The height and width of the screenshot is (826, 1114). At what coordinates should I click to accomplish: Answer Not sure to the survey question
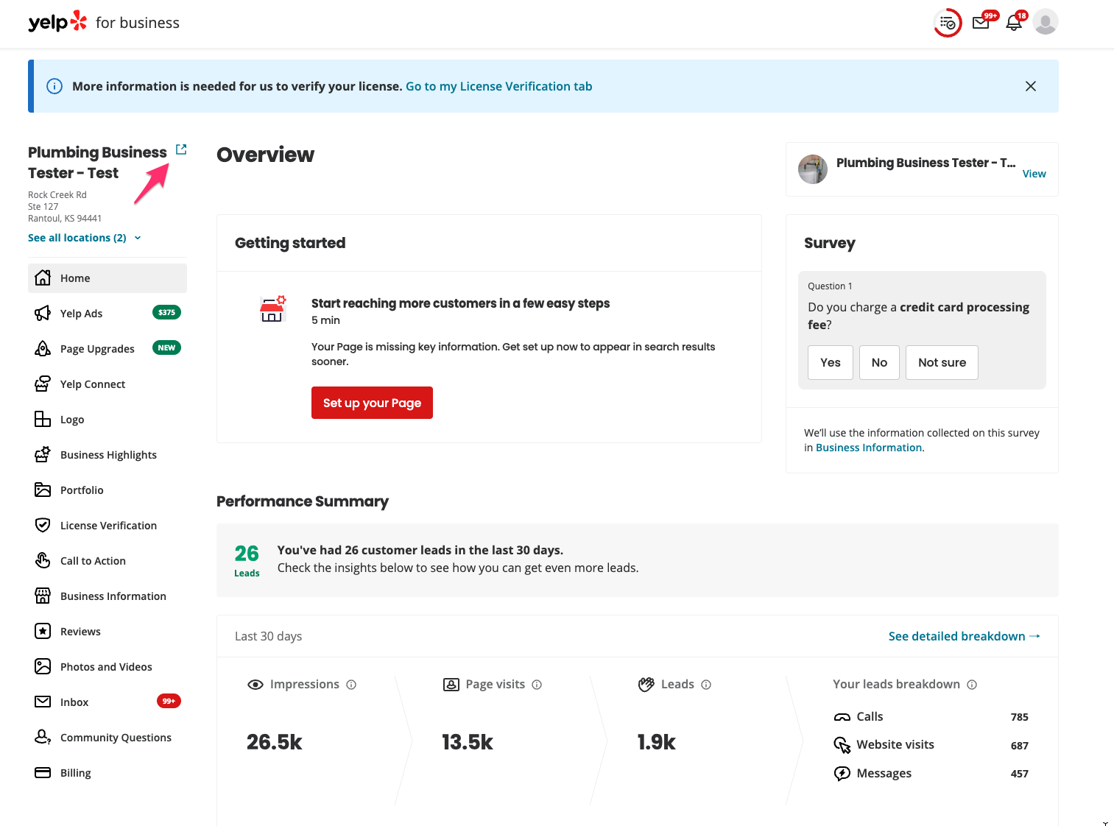[x=942, y=363]
